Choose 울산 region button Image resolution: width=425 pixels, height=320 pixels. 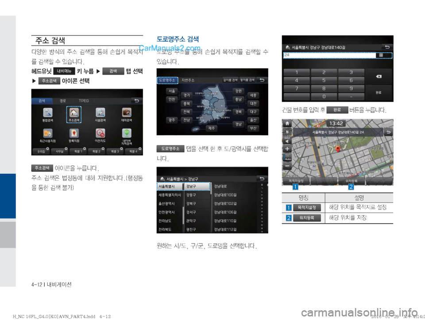point(253,120)
